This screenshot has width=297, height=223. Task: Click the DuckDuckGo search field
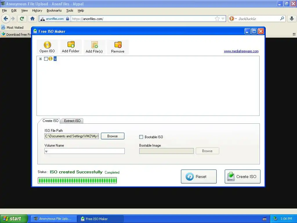click(x=258, y=19)
